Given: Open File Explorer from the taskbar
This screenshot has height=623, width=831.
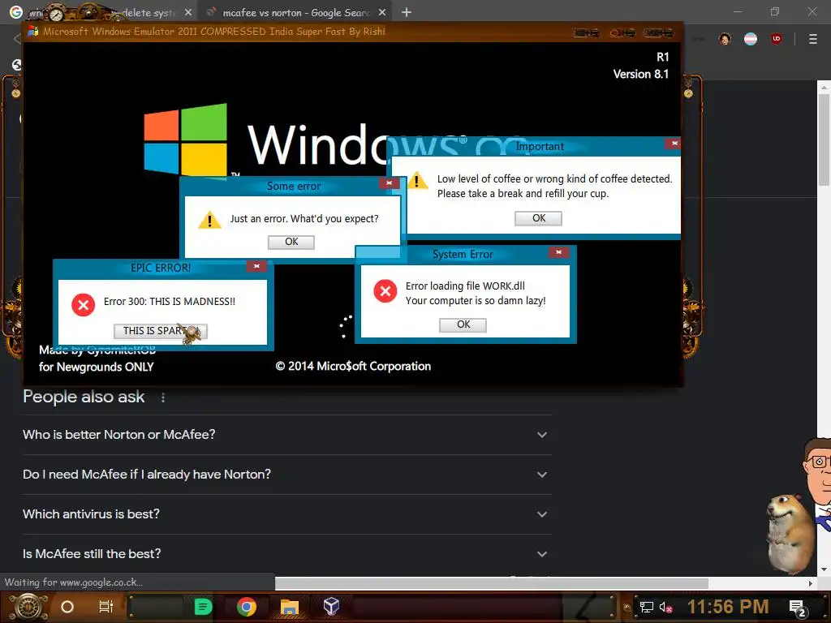Looking at the screenshot, I should pyautogui.click(x=290, y=607).
